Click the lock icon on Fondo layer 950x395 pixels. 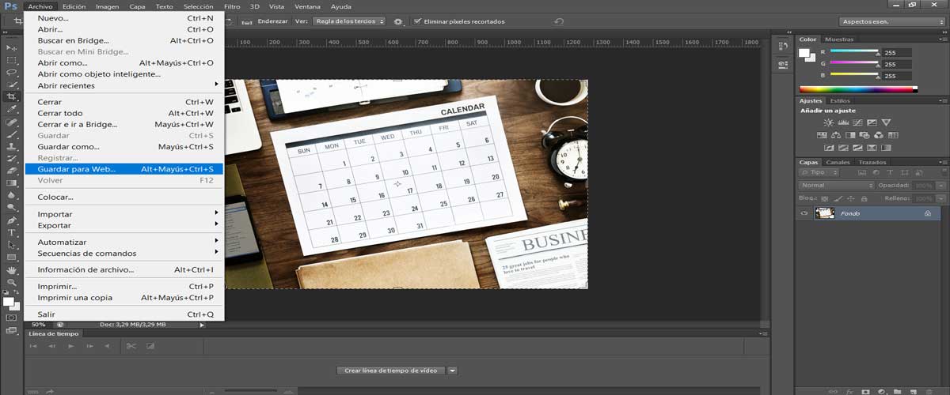pyautogui.click(x=927, y=213)
